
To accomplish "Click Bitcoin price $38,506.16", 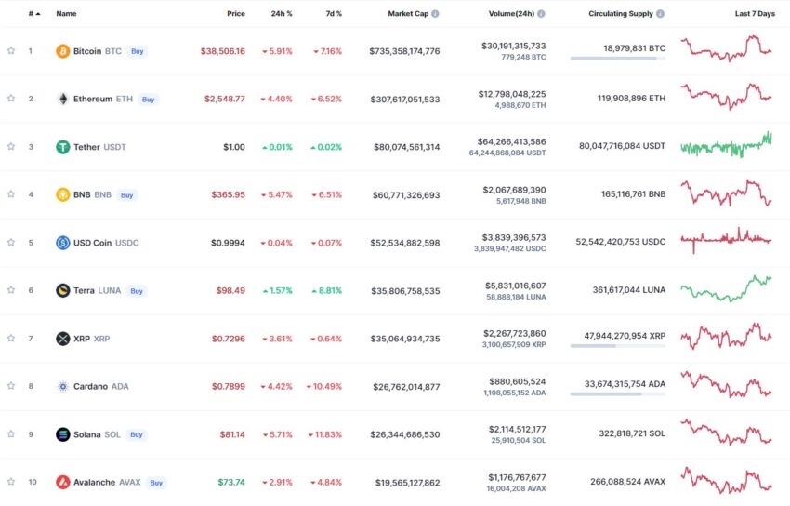I will coord(223,51).
